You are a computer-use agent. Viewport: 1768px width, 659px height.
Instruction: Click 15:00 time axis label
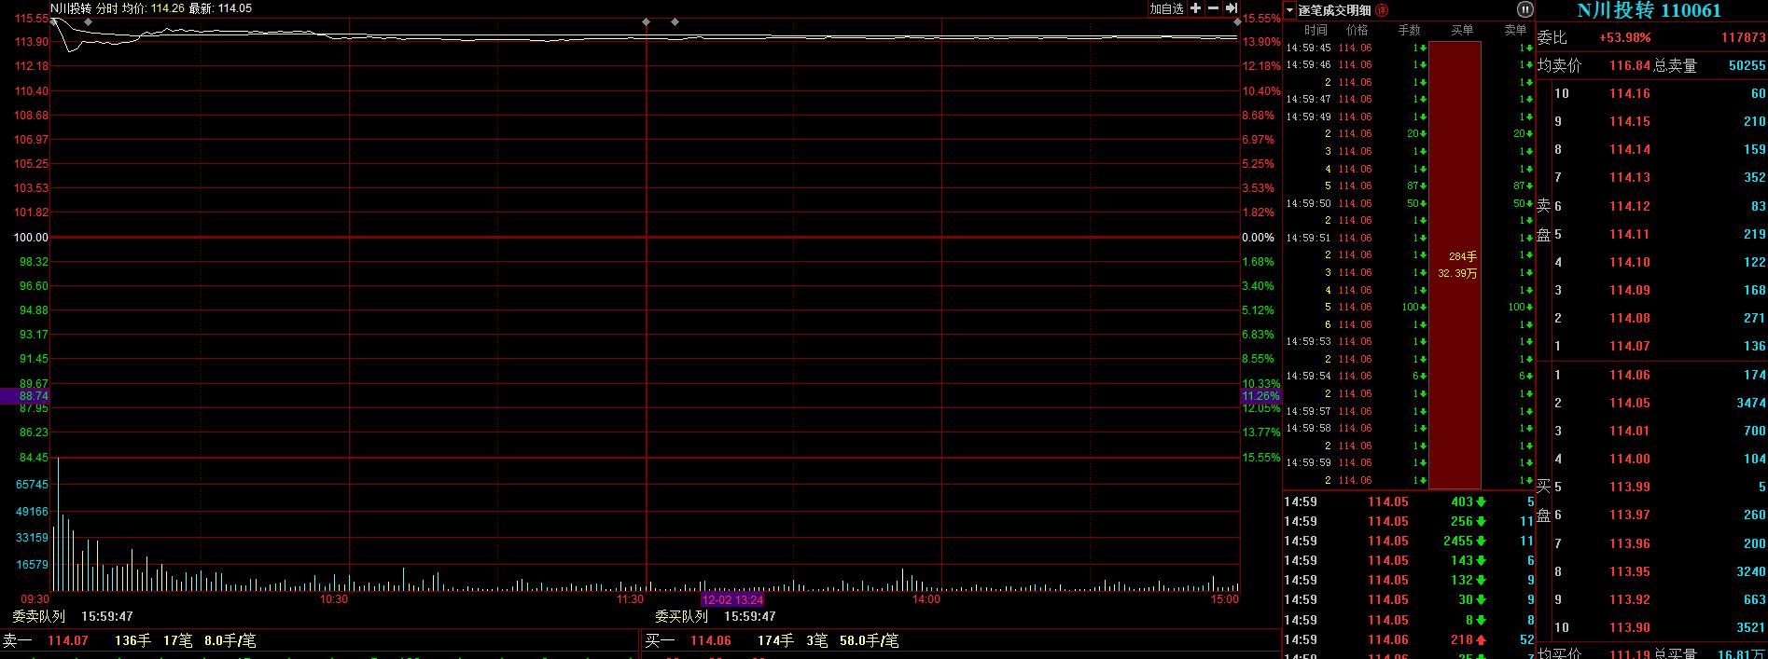[x=1224, y=599]
